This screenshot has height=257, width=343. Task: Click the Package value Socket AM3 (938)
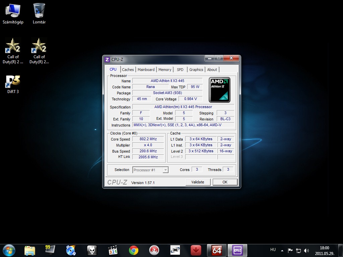167,93
